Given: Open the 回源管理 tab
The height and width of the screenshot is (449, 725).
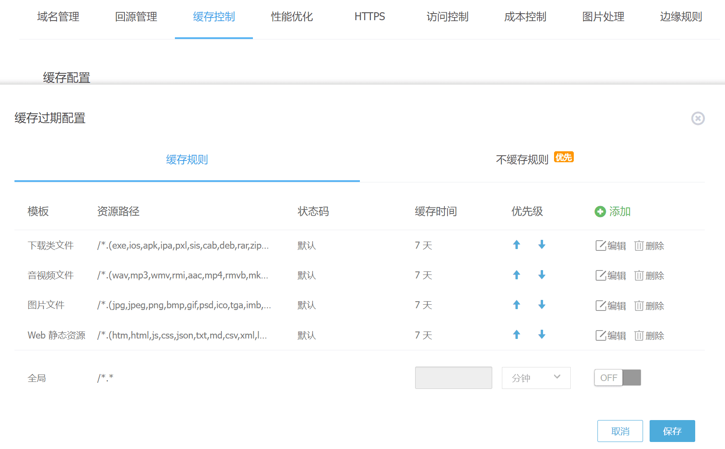Looking at the screenshot, I should tap(136, 17).
